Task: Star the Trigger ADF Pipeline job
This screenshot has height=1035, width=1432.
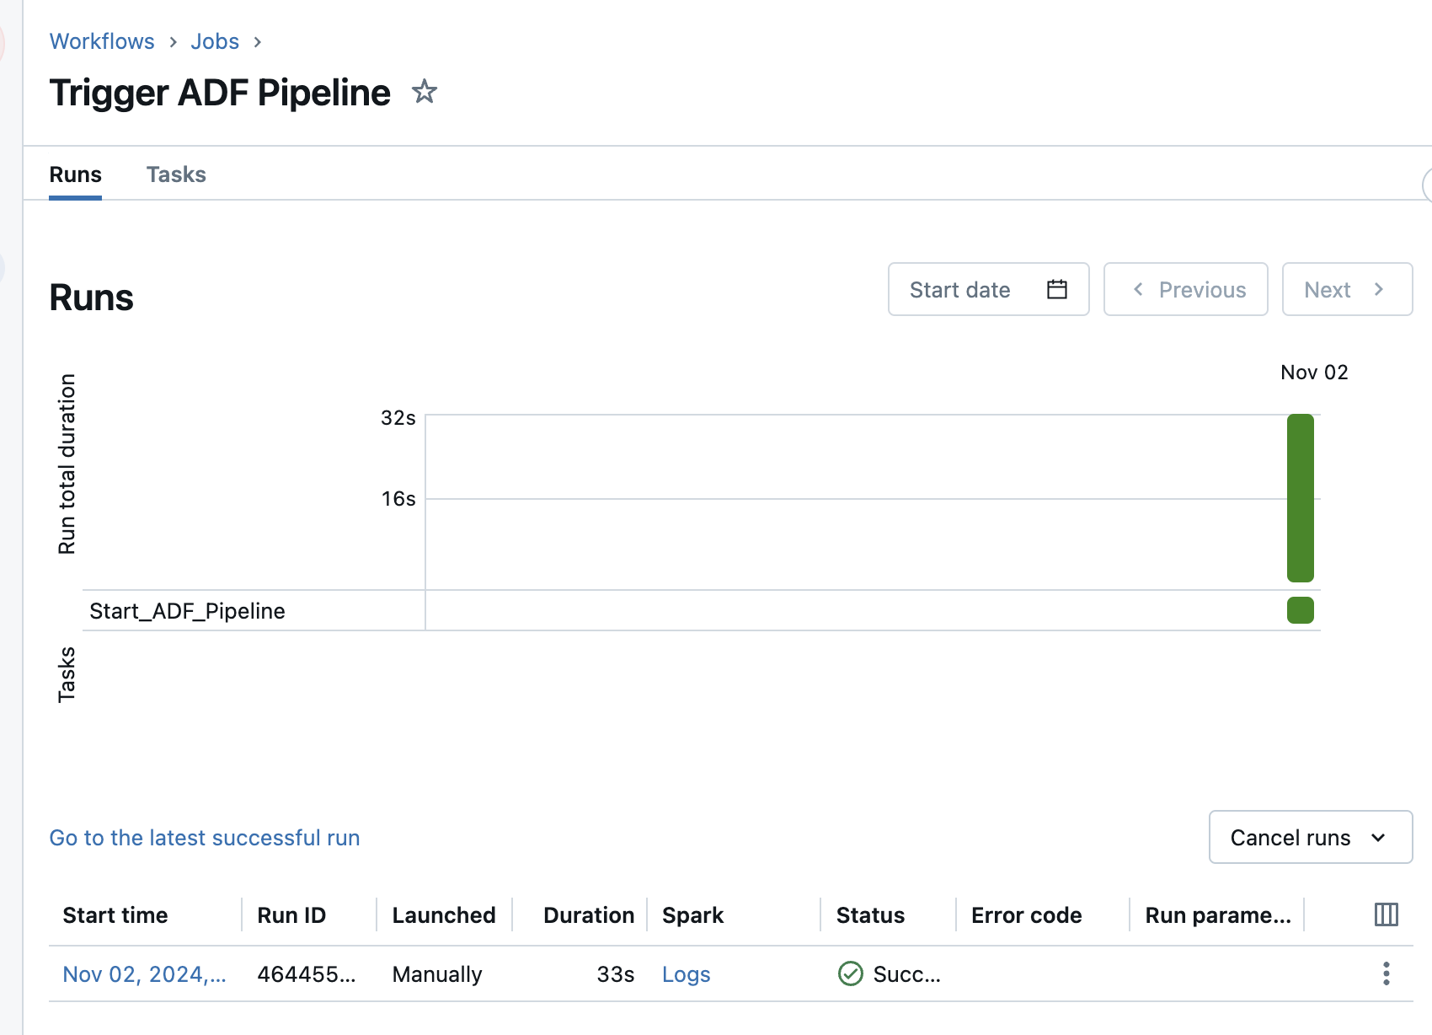Action: tap(425, 91)
